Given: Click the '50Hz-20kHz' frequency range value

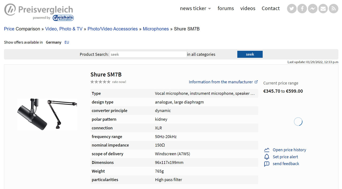Looking at the screenshot, I should pyautogui.click(x=166, y=137).
